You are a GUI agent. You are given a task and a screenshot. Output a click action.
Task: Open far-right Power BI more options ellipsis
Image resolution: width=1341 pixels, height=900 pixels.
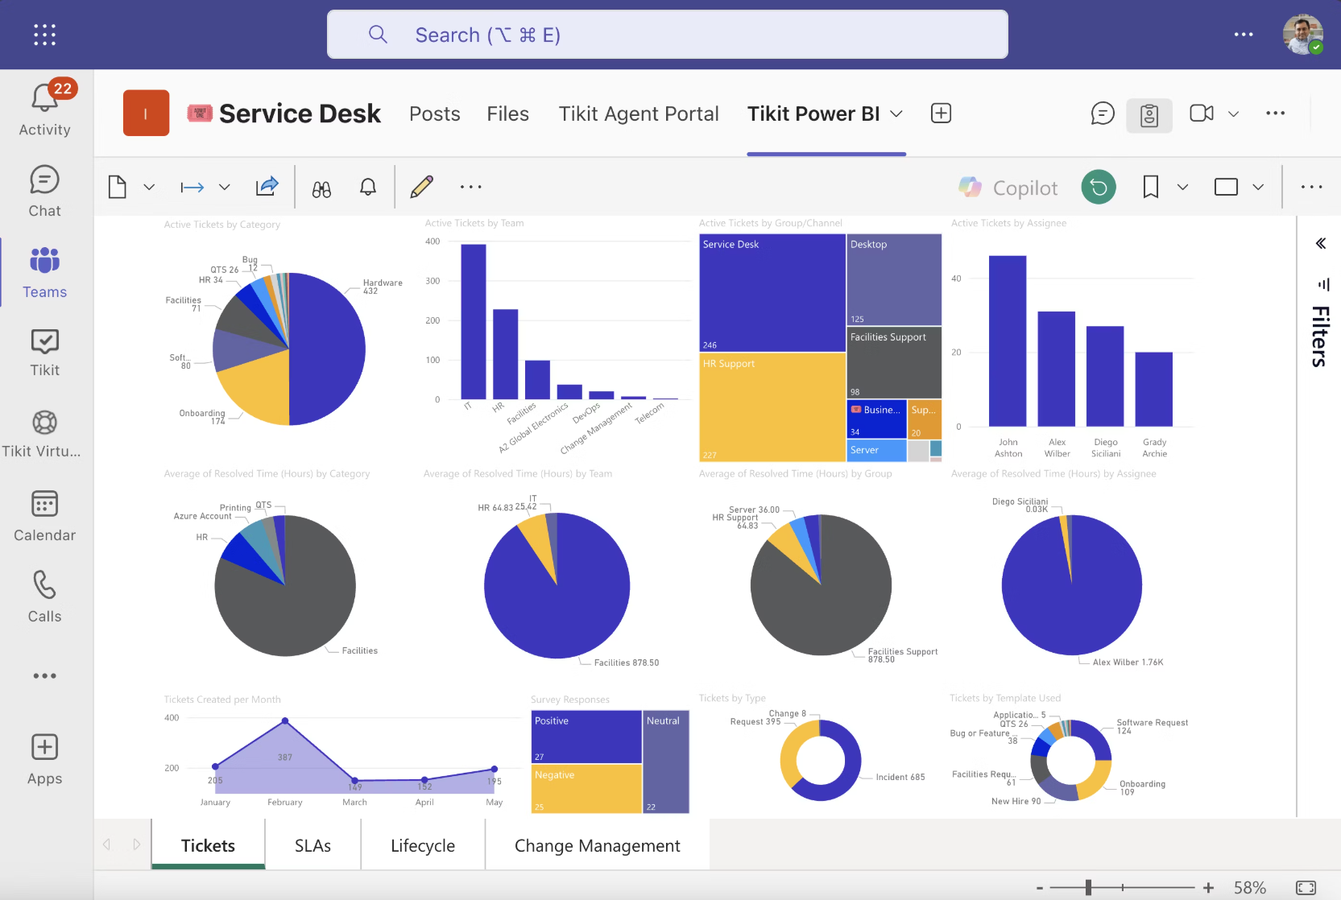(x=1311, y=187)
